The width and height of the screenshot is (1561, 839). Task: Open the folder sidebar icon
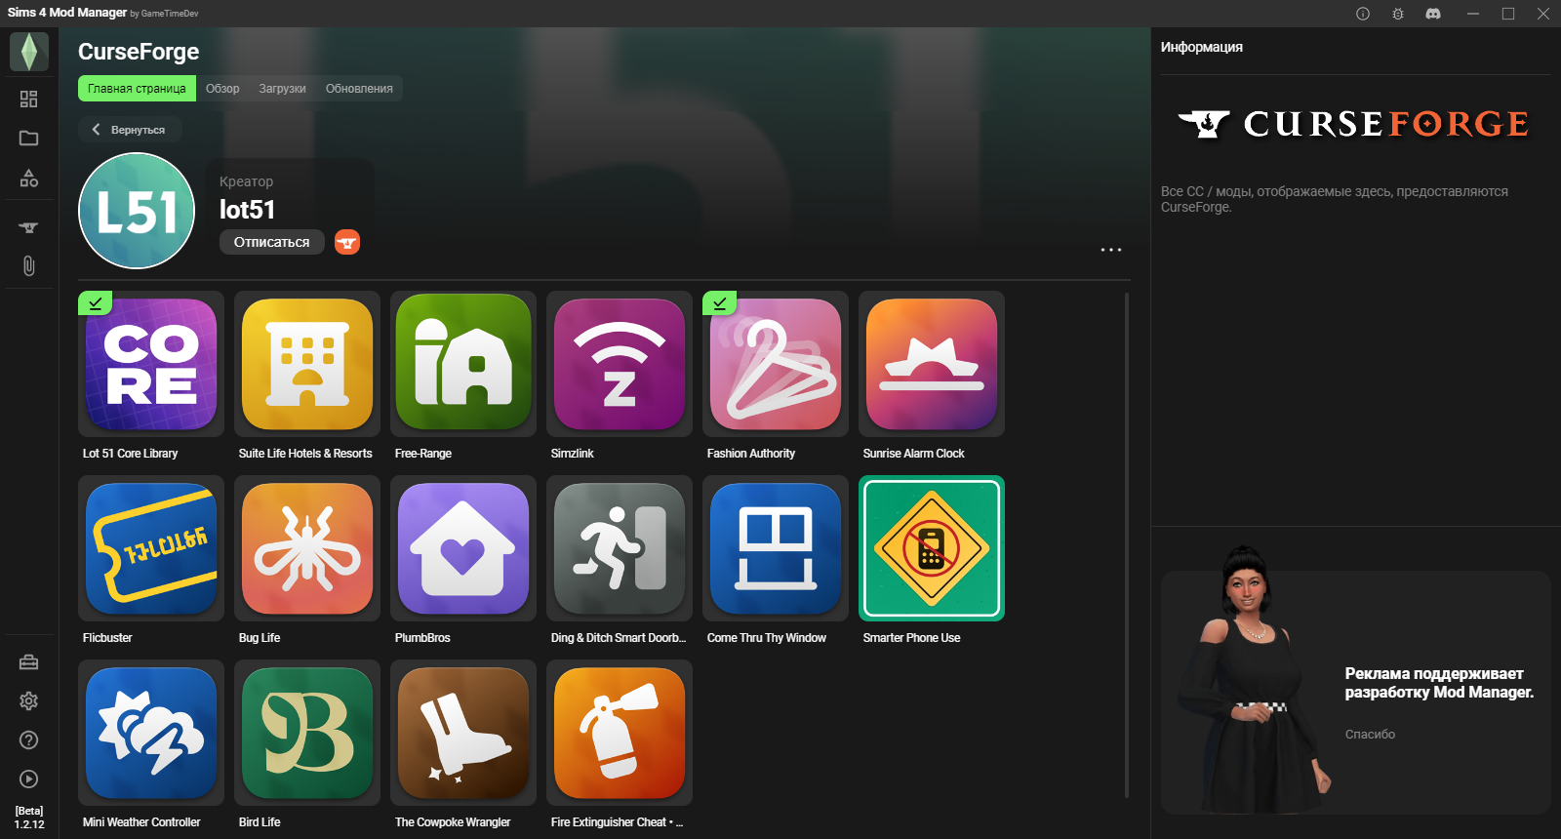click(x=29, y=139)
